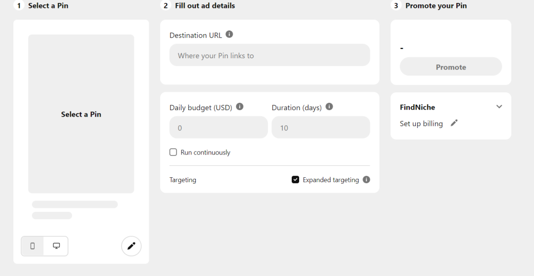Click the FindNiche account name
The width and height of the screenshot is (534, 276).
point(417,107)
